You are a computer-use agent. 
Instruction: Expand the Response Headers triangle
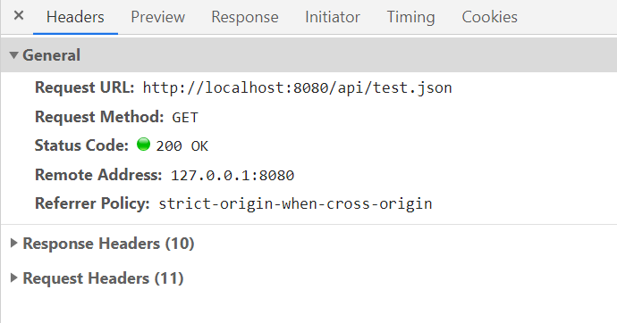pos(13,244)
